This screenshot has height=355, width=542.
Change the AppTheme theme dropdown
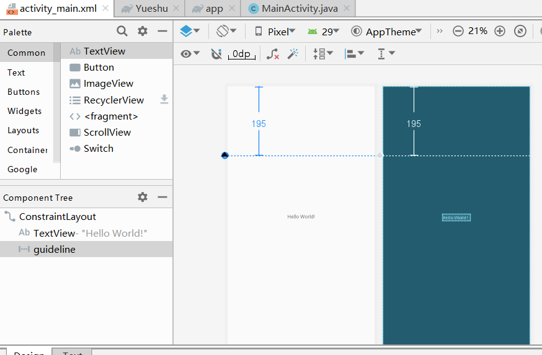coord(386,32)
